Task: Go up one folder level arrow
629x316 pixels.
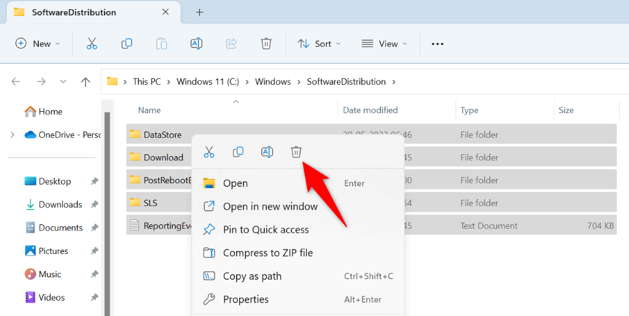Action: (x=85, y=82)
